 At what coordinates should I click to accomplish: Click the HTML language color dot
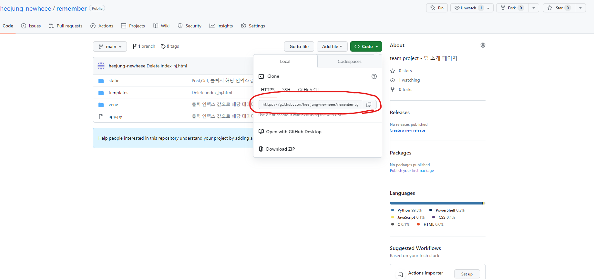coord(418,224)
